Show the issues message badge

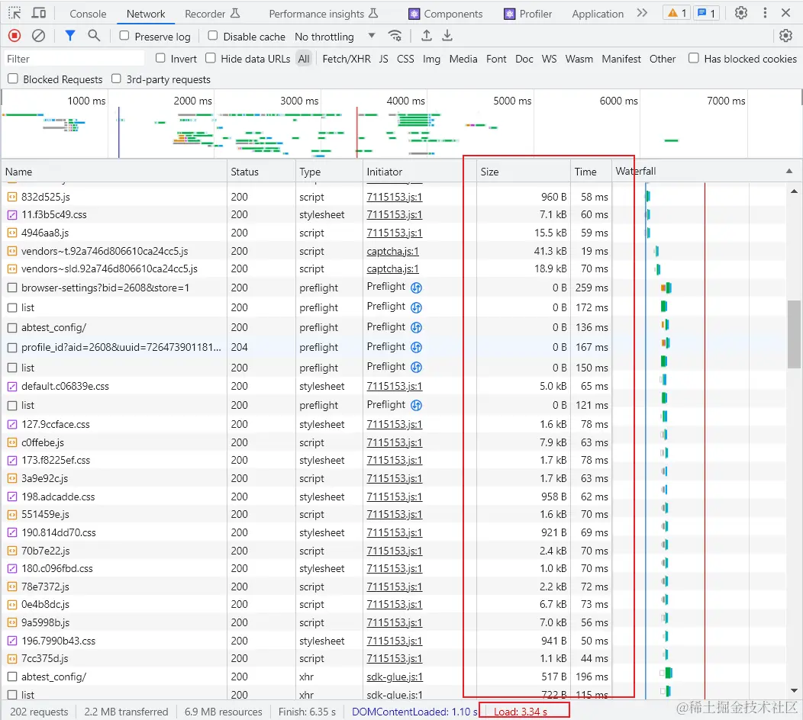click(707, 13)
